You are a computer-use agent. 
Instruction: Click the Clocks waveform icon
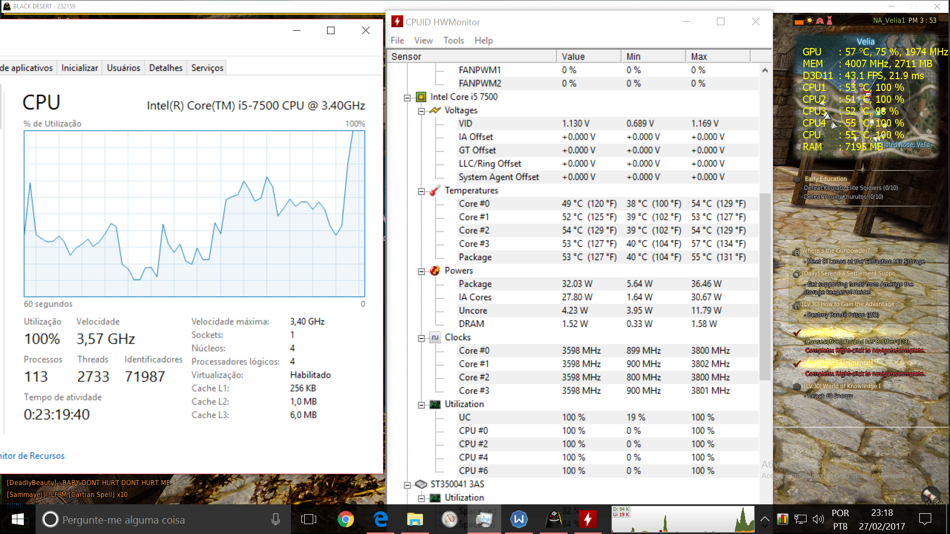[435, 337]
